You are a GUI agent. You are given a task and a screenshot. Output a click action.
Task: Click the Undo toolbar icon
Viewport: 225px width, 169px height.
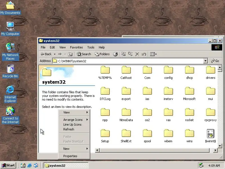pos(144,54)
